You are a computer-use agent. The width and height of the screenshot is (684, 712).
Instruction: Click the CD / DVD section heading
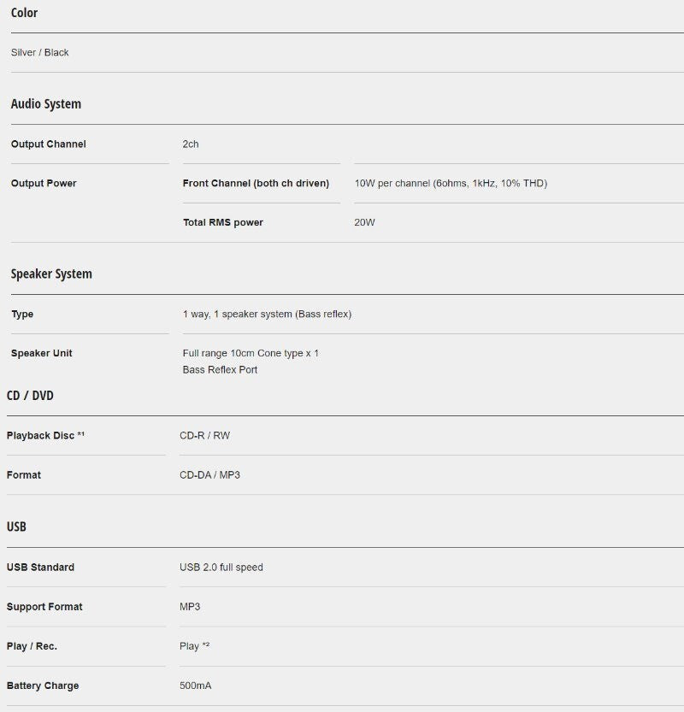tap(30, 396)
